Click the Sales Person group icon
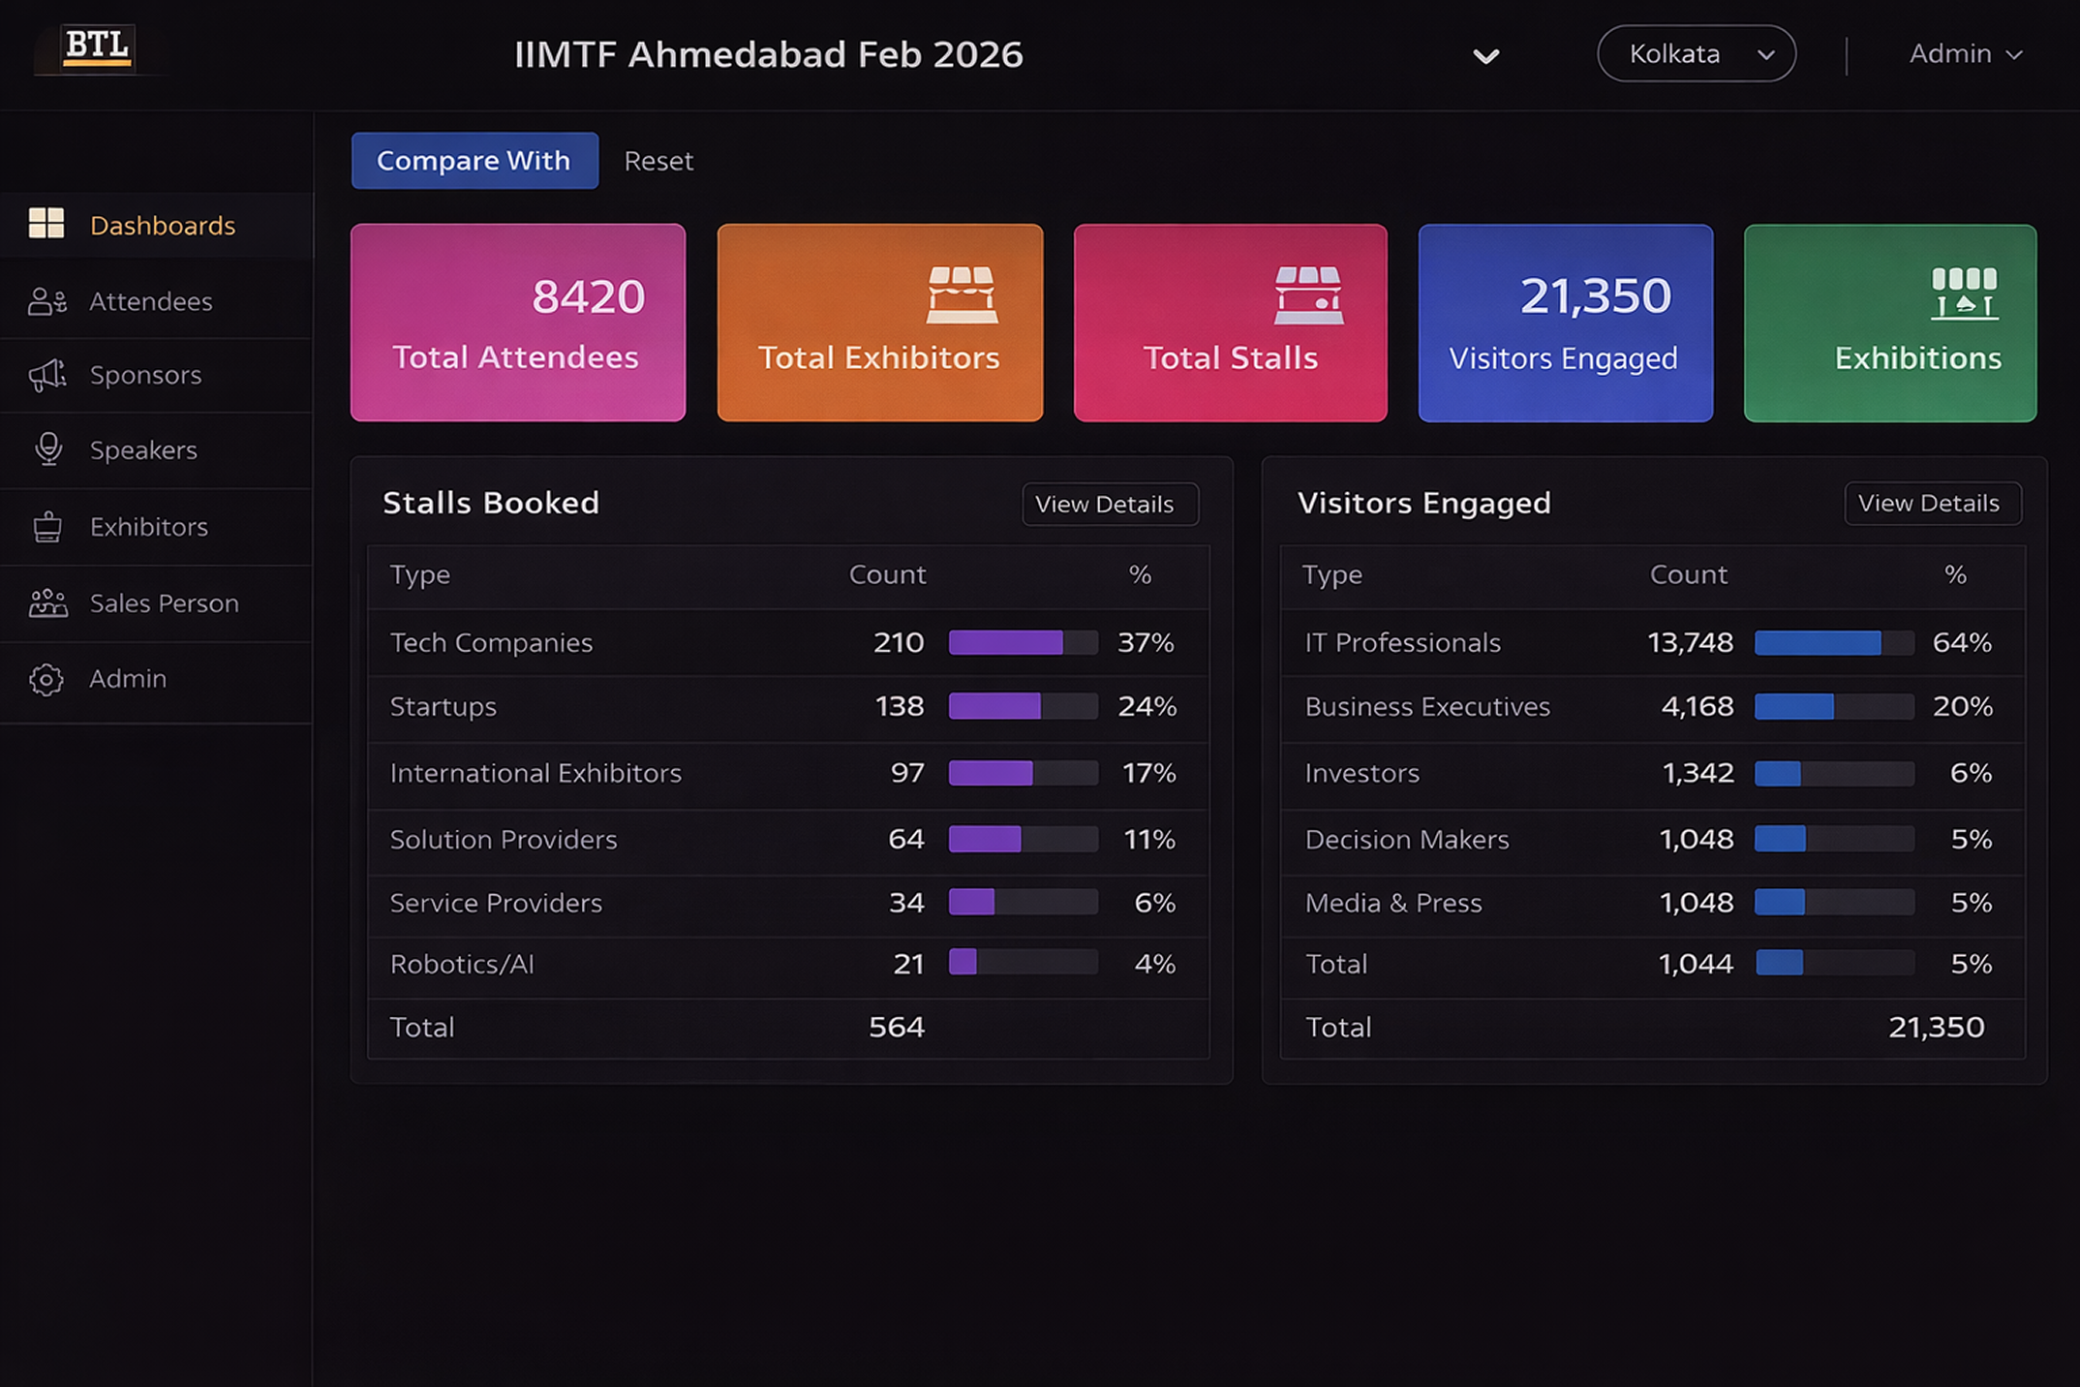Viewport: 2080px width, 1387px height. (47, 602)
